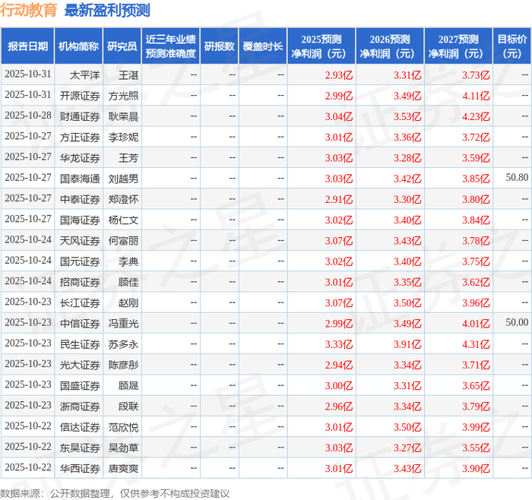This screenshot has height=500, width=532.
Task: Click analyst name 郑澄怀
Action: (x=123, y=199)
